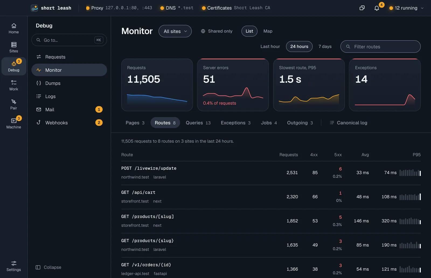Sort by the Requests column header
This screenshot has width=431, height=278.
click(289, 155)
